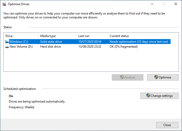Select the New Volume (D:) row

coord(88,47)
